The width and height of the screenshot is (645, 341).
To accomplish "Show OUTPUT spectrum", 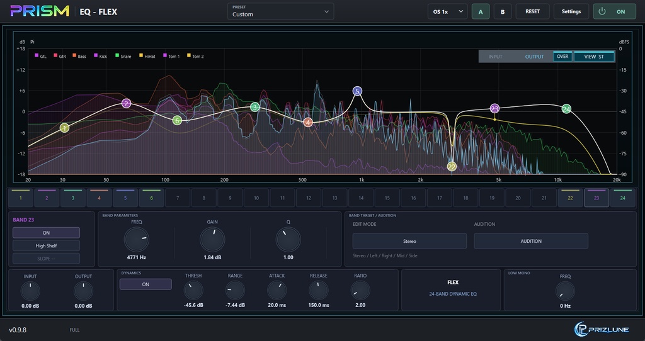I will point(534,57).
